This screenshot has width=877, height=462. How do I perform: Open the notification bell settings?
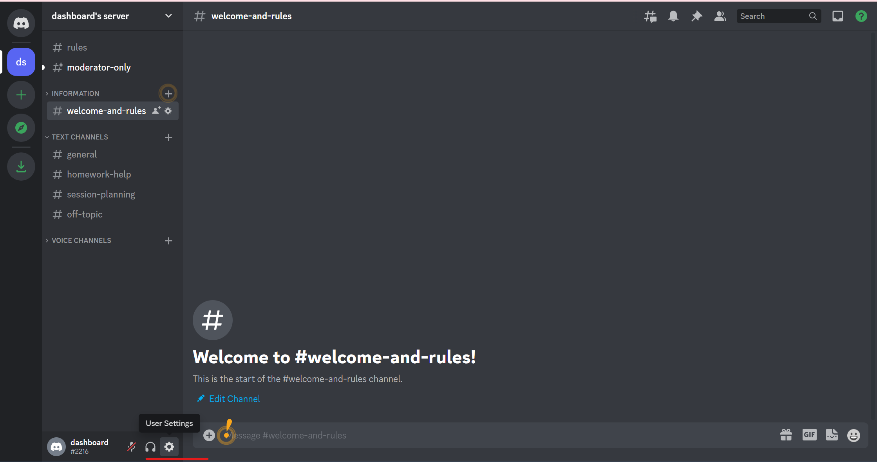(x=673, y=16)
